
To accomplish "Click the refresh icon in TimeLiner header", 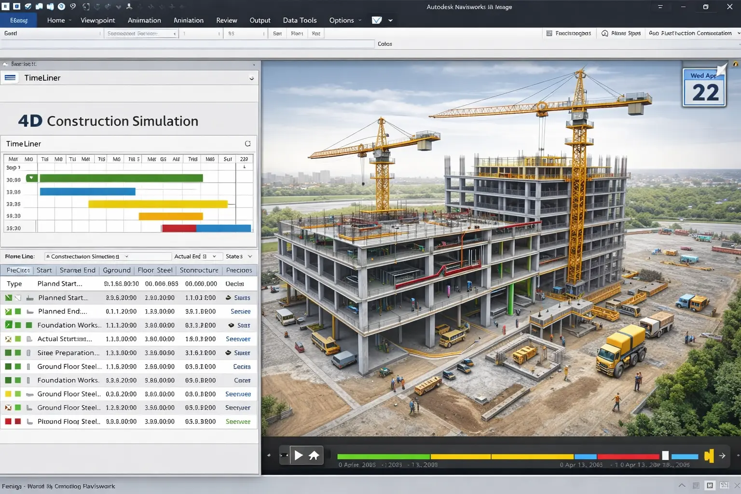I will pyautogui.click(x=247, y=143).
